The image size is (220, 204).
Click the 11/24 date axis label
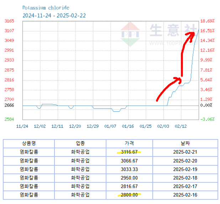pyautogui.click(x=22, y=126)
